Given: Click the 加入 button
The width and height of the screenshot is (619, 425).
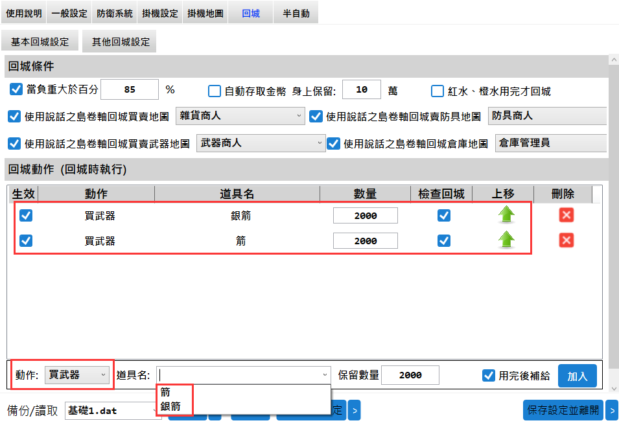Looking at the screenshot, I should tap(577, 376).
